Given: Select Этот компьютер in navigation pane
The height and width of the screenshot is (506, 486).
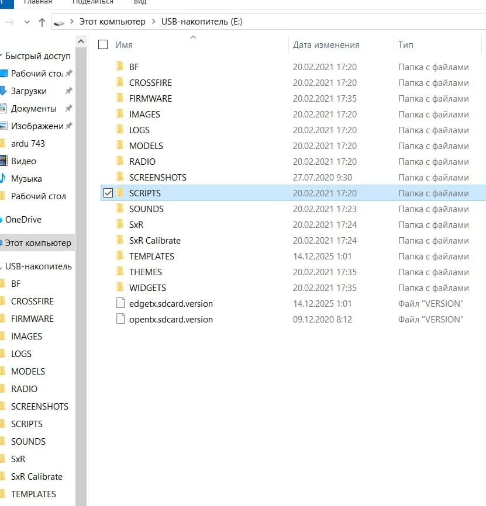Looking at the screenshot, I should 38,242.
